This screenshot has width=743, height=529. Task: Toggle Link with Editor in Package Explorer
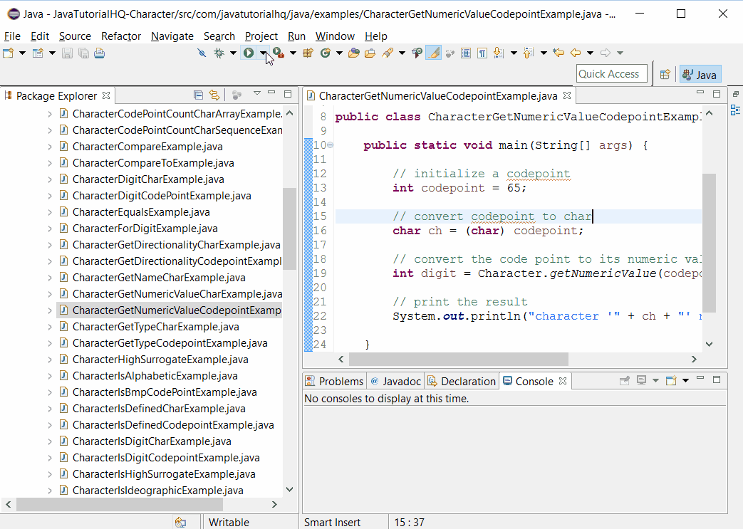tap(214, 95)
